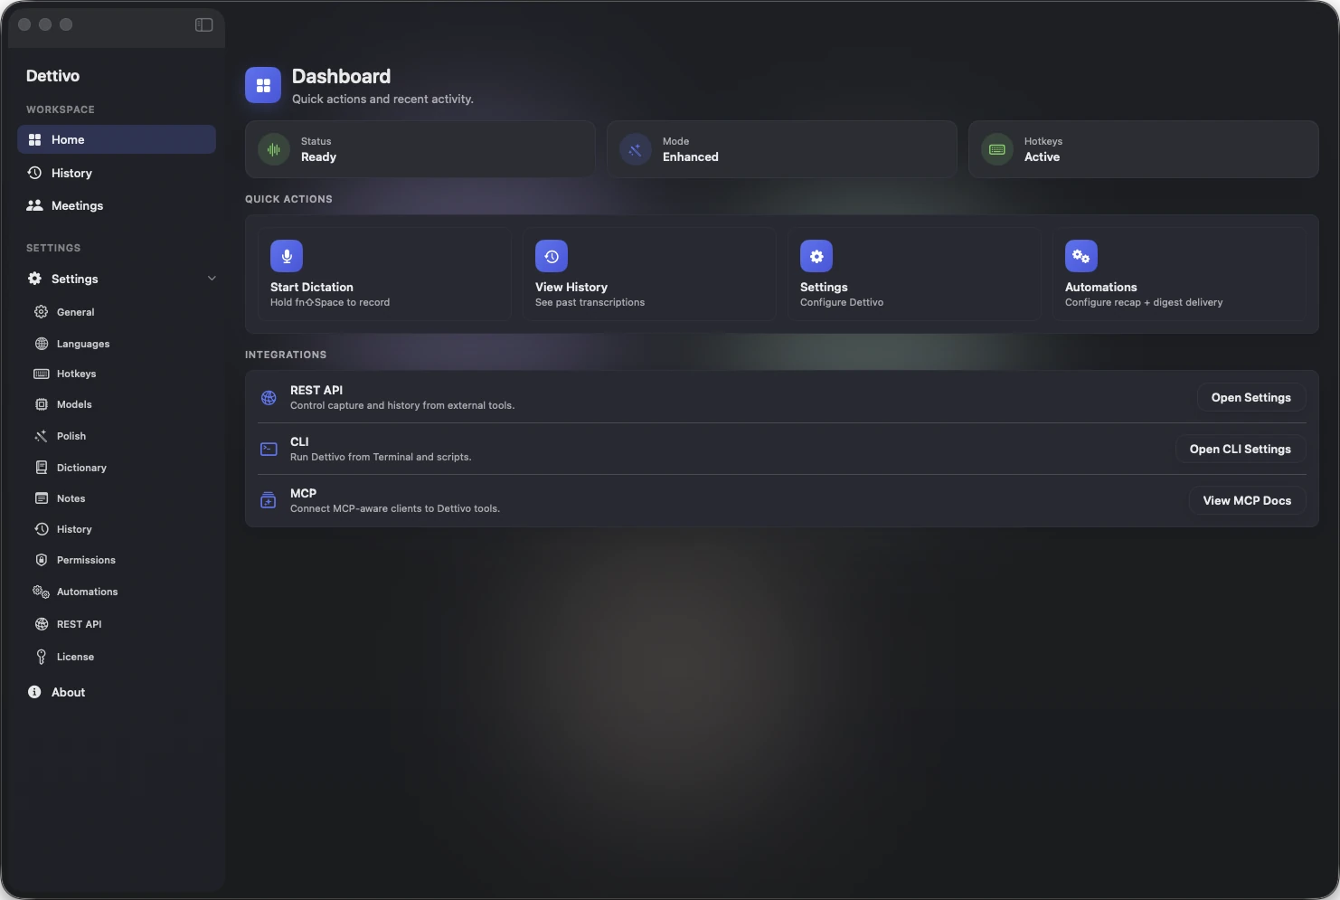Click the Home grid icon in sidebar
The height and width of the screenshot is (900, 1340).
click(34, 139)
